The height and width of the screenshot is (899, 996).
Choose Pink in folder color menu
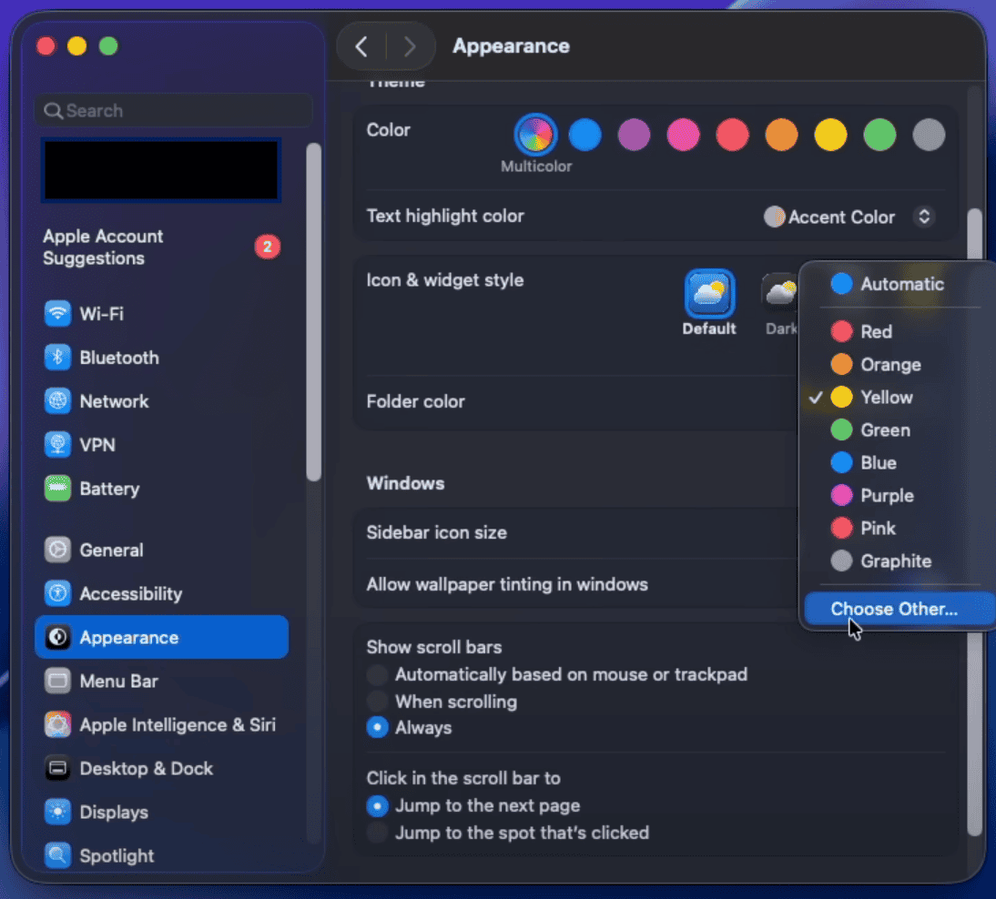click(899, 529)
